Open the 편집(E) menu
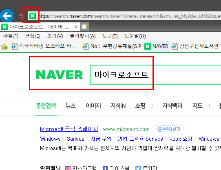The height and width of the screenshot is (170, 221). point(33,36)
